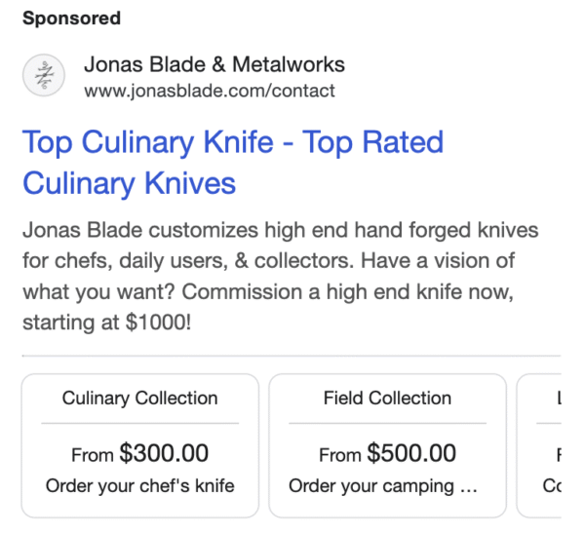Click the divider line inside Culinary Collection card

[x=139, y=423]
